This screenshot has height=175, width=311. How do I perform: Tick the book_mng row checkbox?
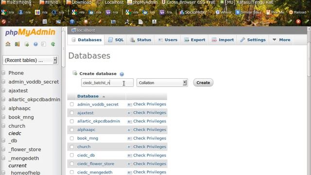coord(72,138)
